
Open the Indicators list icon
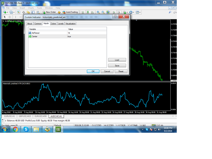125,12
